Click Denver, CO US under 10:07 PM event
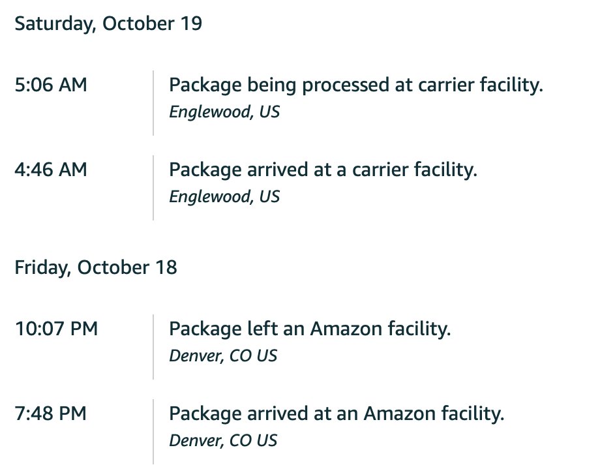Image resolution: width=600 pixels, height=467 pixels. pyautogui.click(x=223, y=356)
